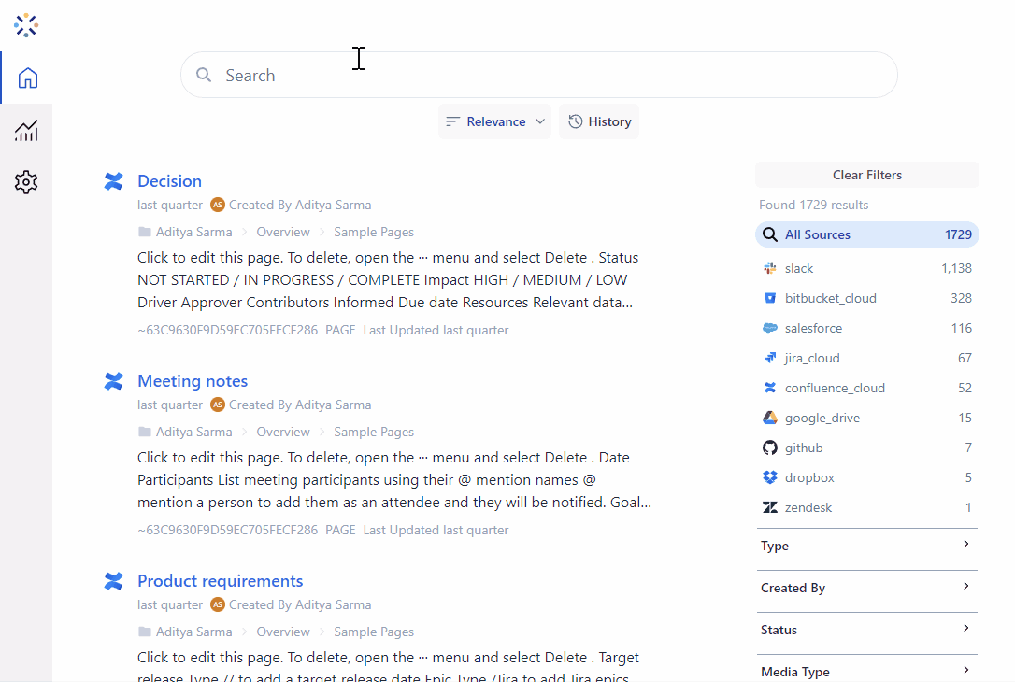
Task: Click the dropbox icon in sources
Action: click(770, 477)
